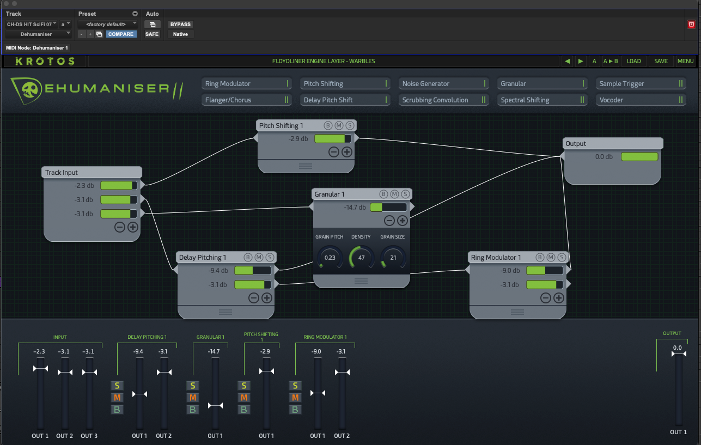701x445 pixels.
Task: Expand the Pitch Shifting 1 node handle
Action: [x=306, y=166]
